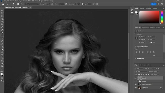Screen dimensions: 165x93
Task: Collapse the Align and Distribute section
Action: (x=136, y=47)
